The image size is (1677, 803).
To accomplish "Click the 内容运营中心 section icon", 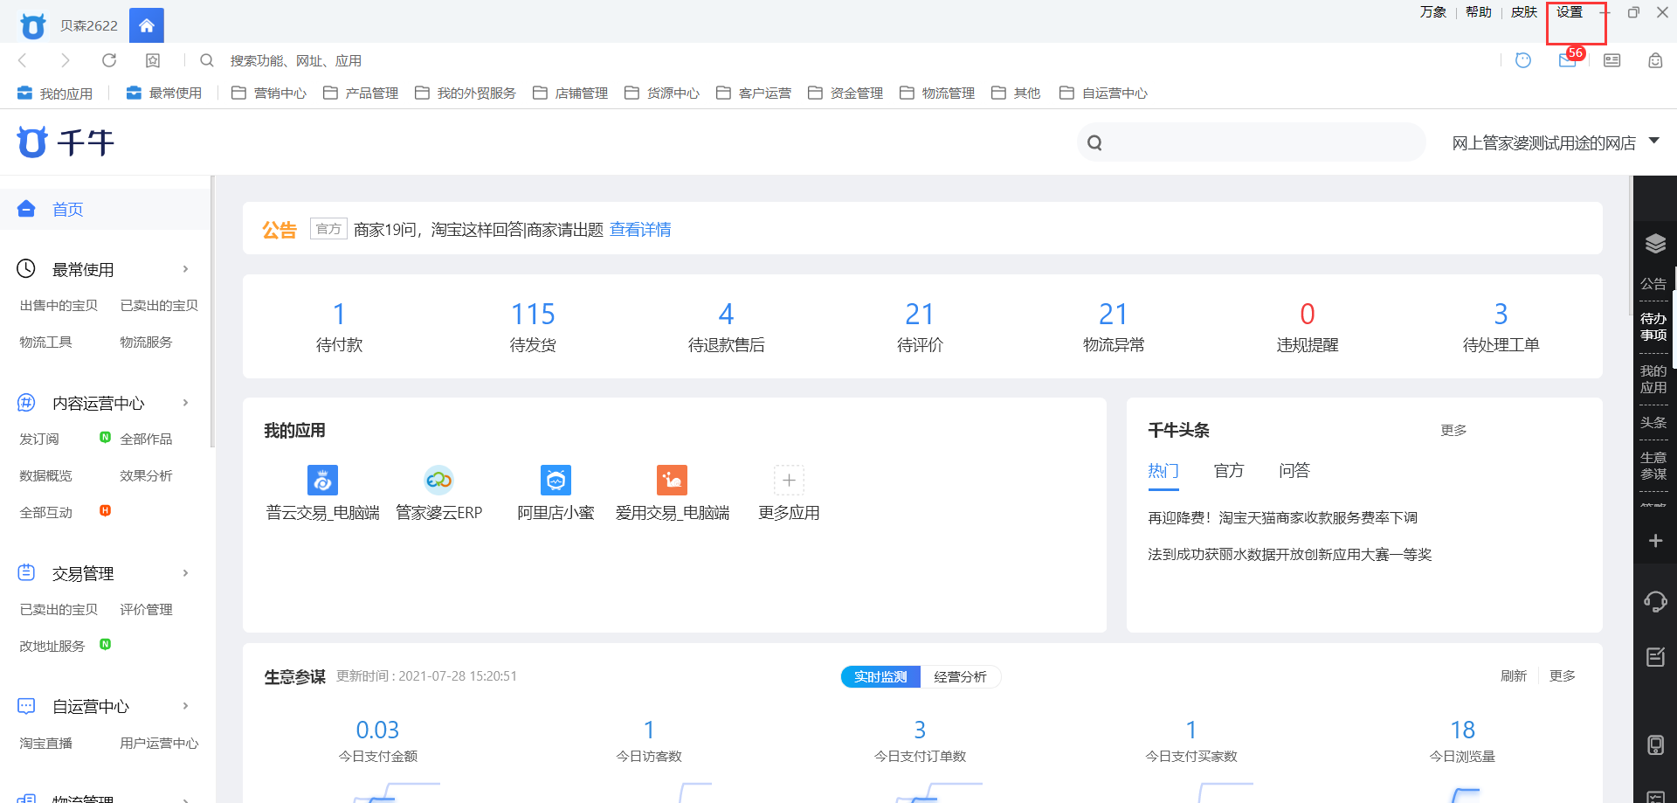I will [26, 402].
